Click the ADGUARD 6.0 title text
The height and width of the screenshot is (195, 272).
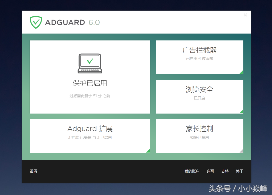[72, 22]
